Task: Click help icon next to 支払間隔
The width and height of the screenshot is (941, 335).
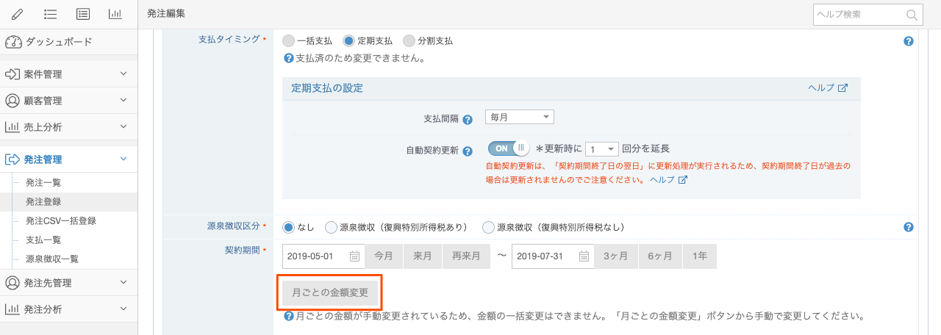Action: coord(468,119)
